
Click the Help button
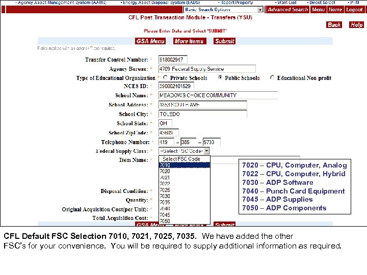point(356,25)
